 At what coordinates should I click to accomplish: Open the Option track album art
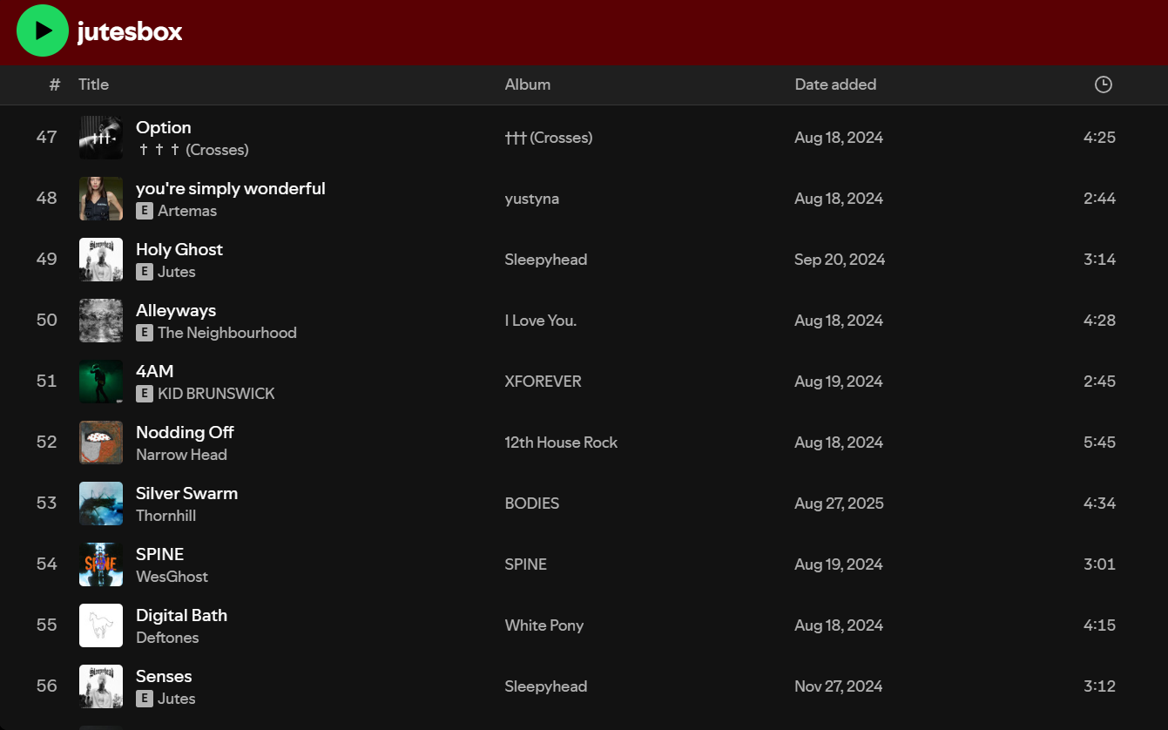[101, 138]
